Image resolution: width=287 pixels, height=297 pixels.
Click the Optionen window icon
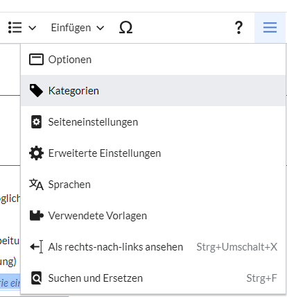tap(36, 60)
